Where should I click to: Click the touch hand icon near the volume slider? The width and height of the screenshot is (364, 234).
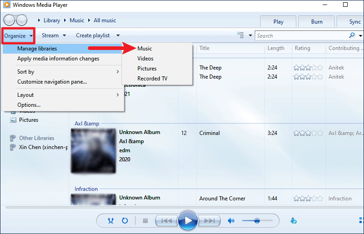coord(293,220)
